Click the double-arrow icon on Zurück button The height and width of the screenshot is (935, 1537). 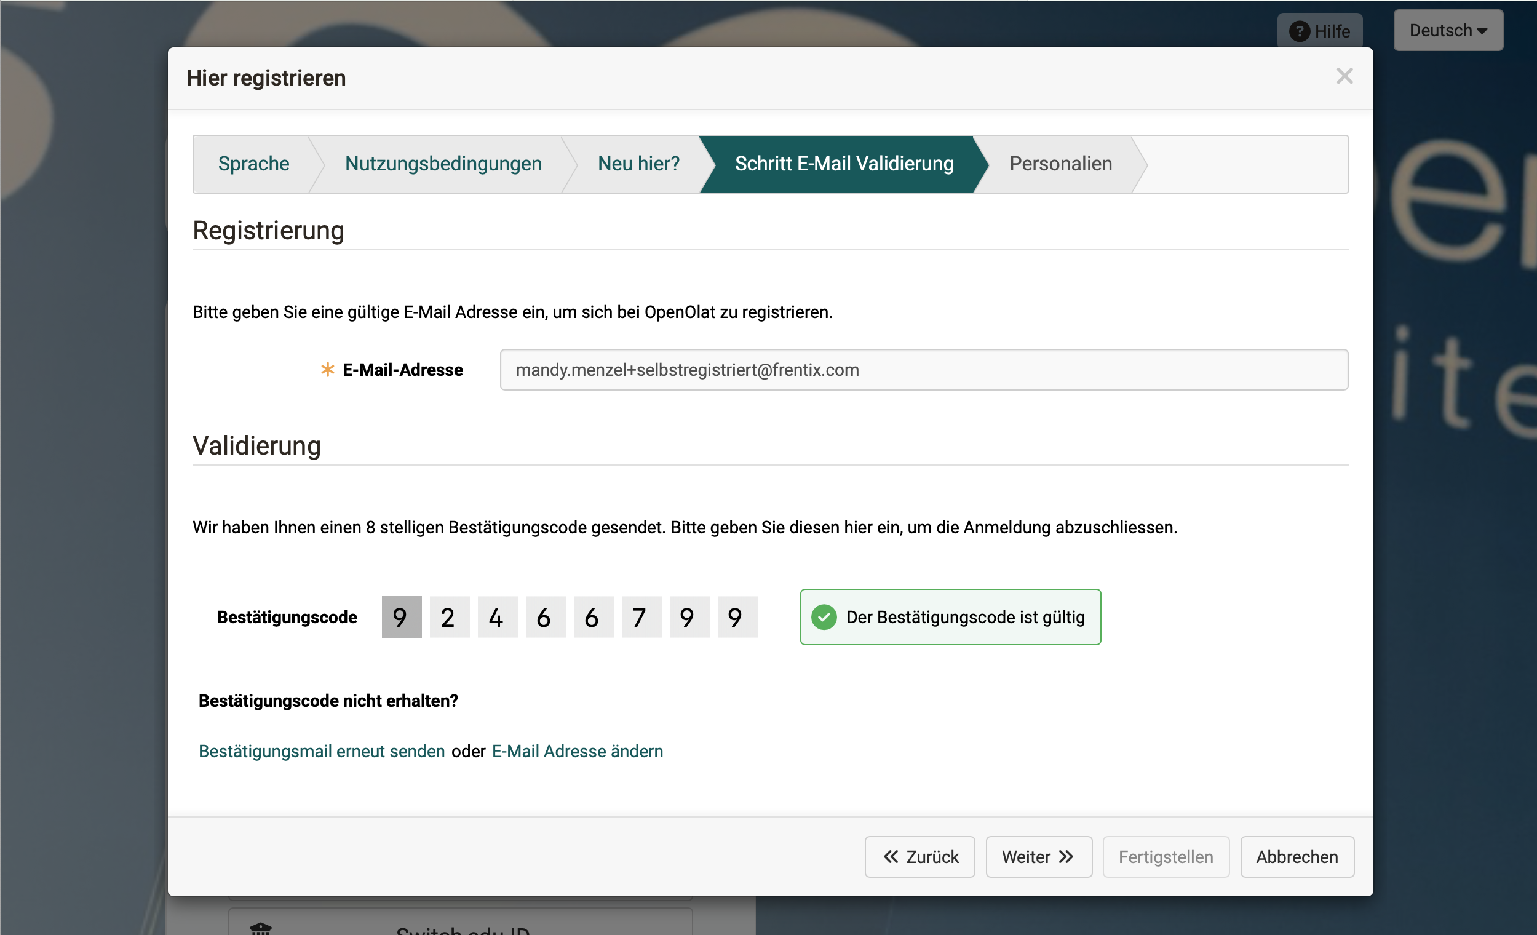(x=891, y=856)
